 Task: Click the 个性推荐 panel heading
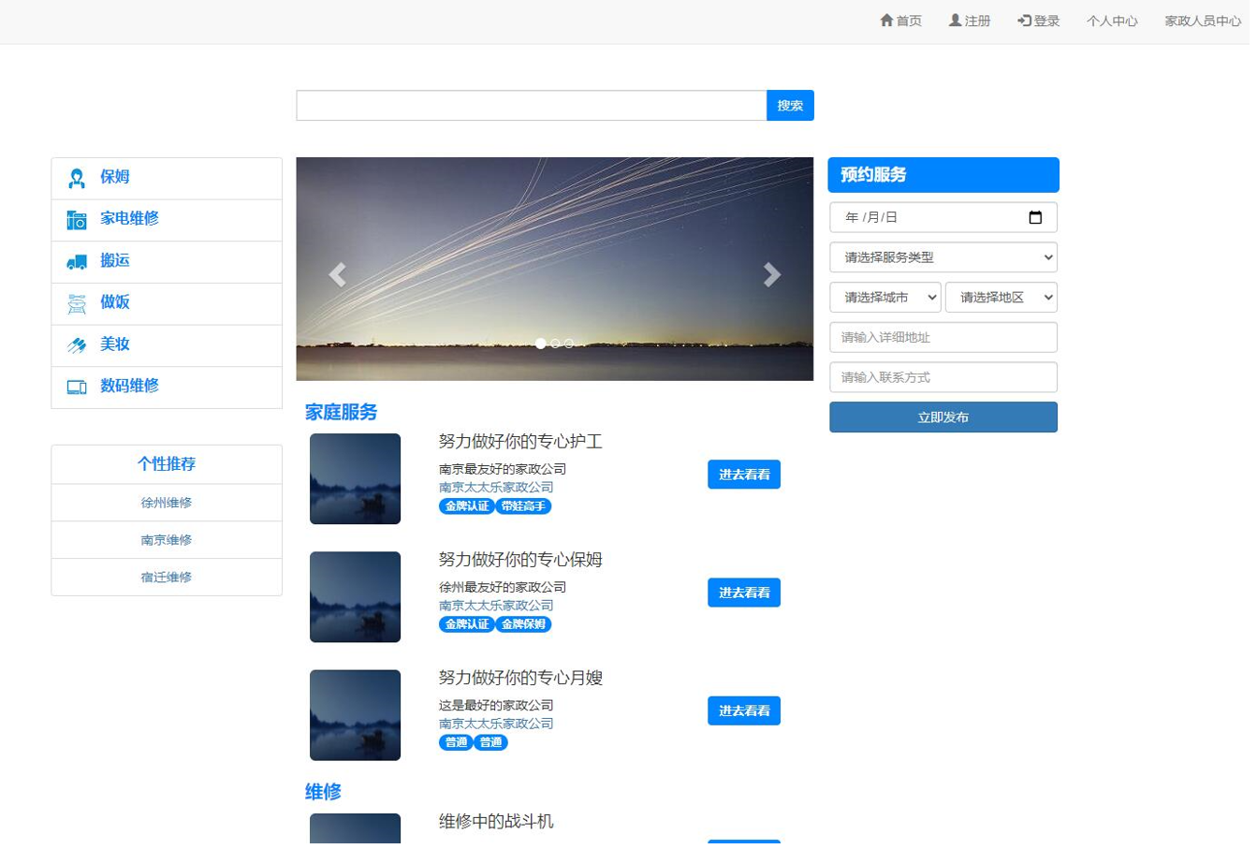(x=168, y=467)
